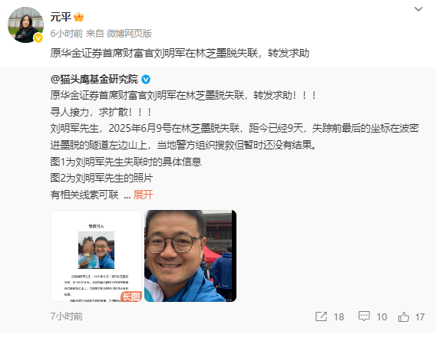436x341 pixels.
Task: Open the @猫头鹰基金研究院 account link
Action: [x=94, y=80]
